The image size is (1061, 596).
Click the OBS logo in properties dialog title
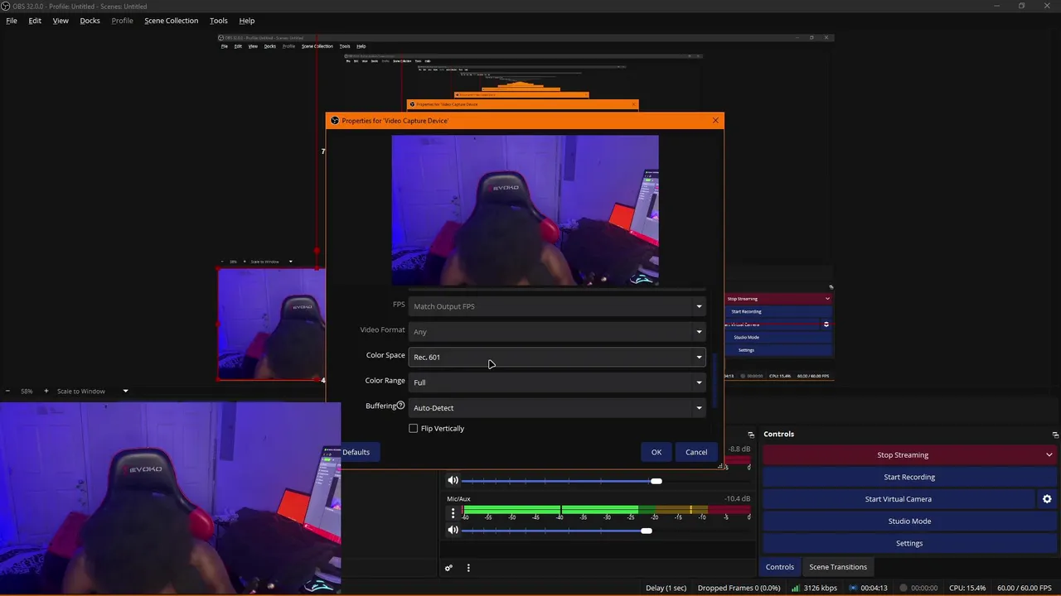coord(335,121)
